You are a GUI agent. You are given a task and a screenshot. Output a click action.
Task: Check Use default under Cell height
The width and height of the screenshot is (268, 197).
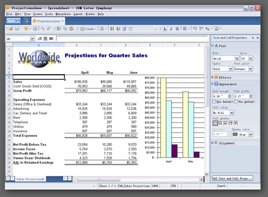click(214, 101)
